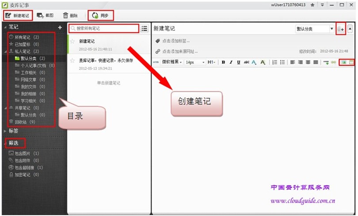Toggle italic formatting
Viewport: 358px width, 216px height.
[x=231, y=62]
